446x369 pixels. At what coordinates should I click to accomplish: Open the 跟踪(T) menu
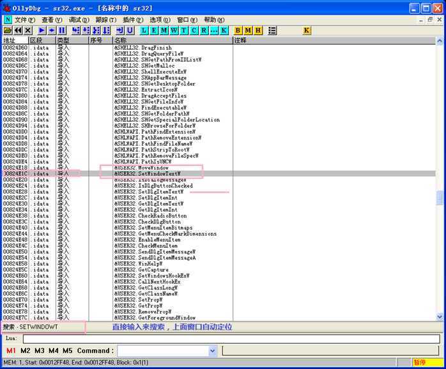pyautogui.click(x=106, y=20)
